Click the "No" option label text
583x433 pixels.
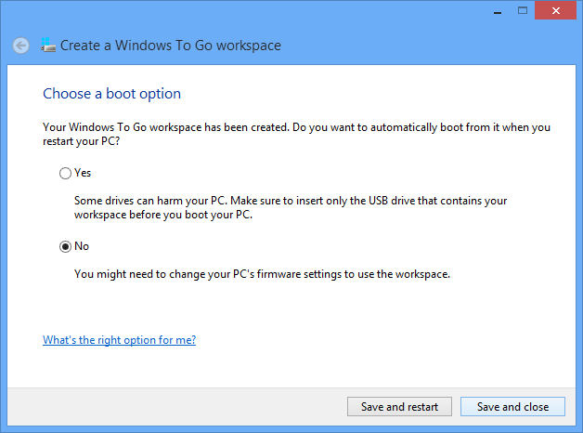[x=81, y=246]
